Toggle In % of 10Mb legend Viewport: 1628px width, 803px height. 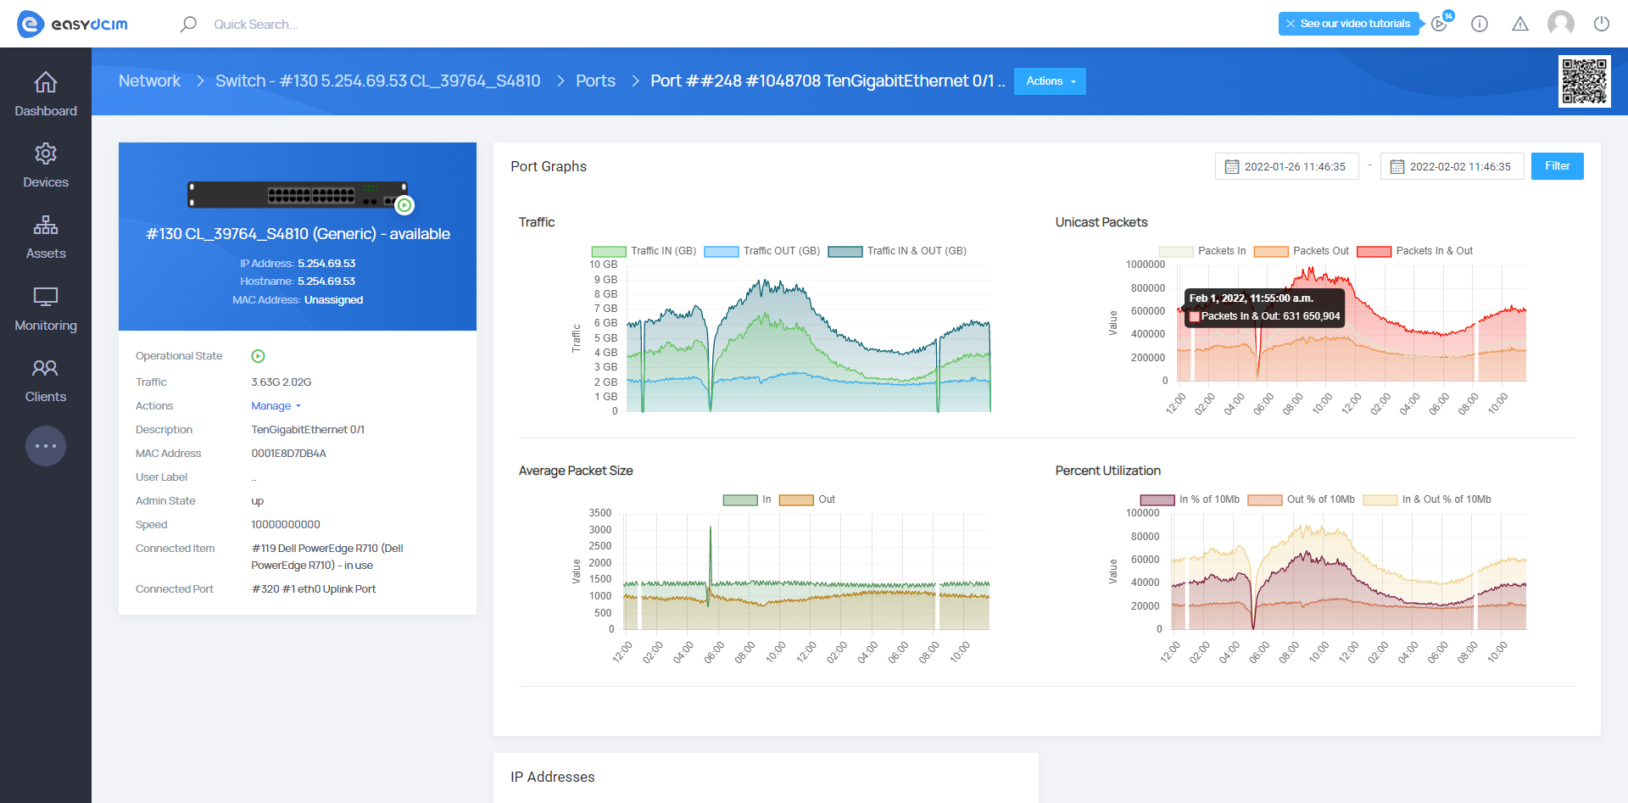[x=1190, y=499]
